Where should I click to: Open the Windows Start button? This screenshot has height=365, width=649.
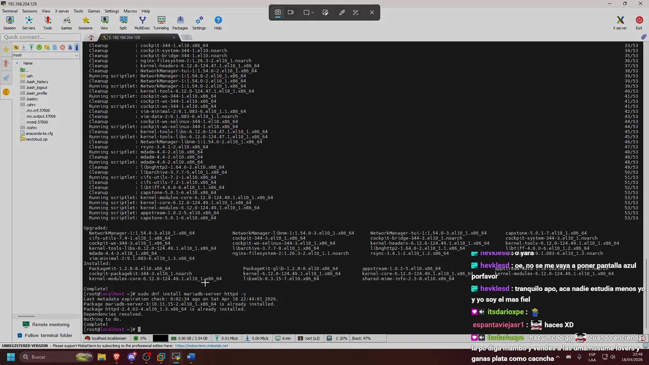point(11,357)
